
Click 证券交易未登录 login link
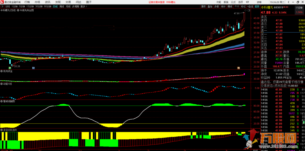[x=156, y=2]
